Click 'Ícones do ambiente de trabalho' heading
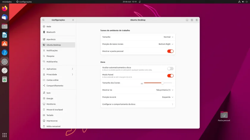Screen dimensions: 250x140 pyautogui.click(x=115, y=30)
